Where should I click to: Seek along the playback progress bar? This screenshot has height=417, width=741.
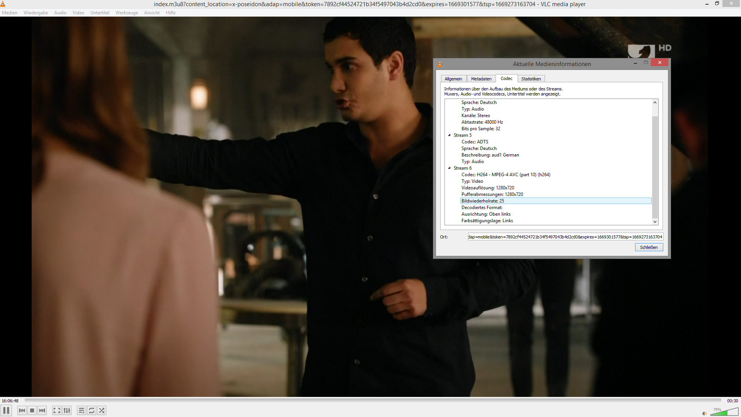(373, 401)
